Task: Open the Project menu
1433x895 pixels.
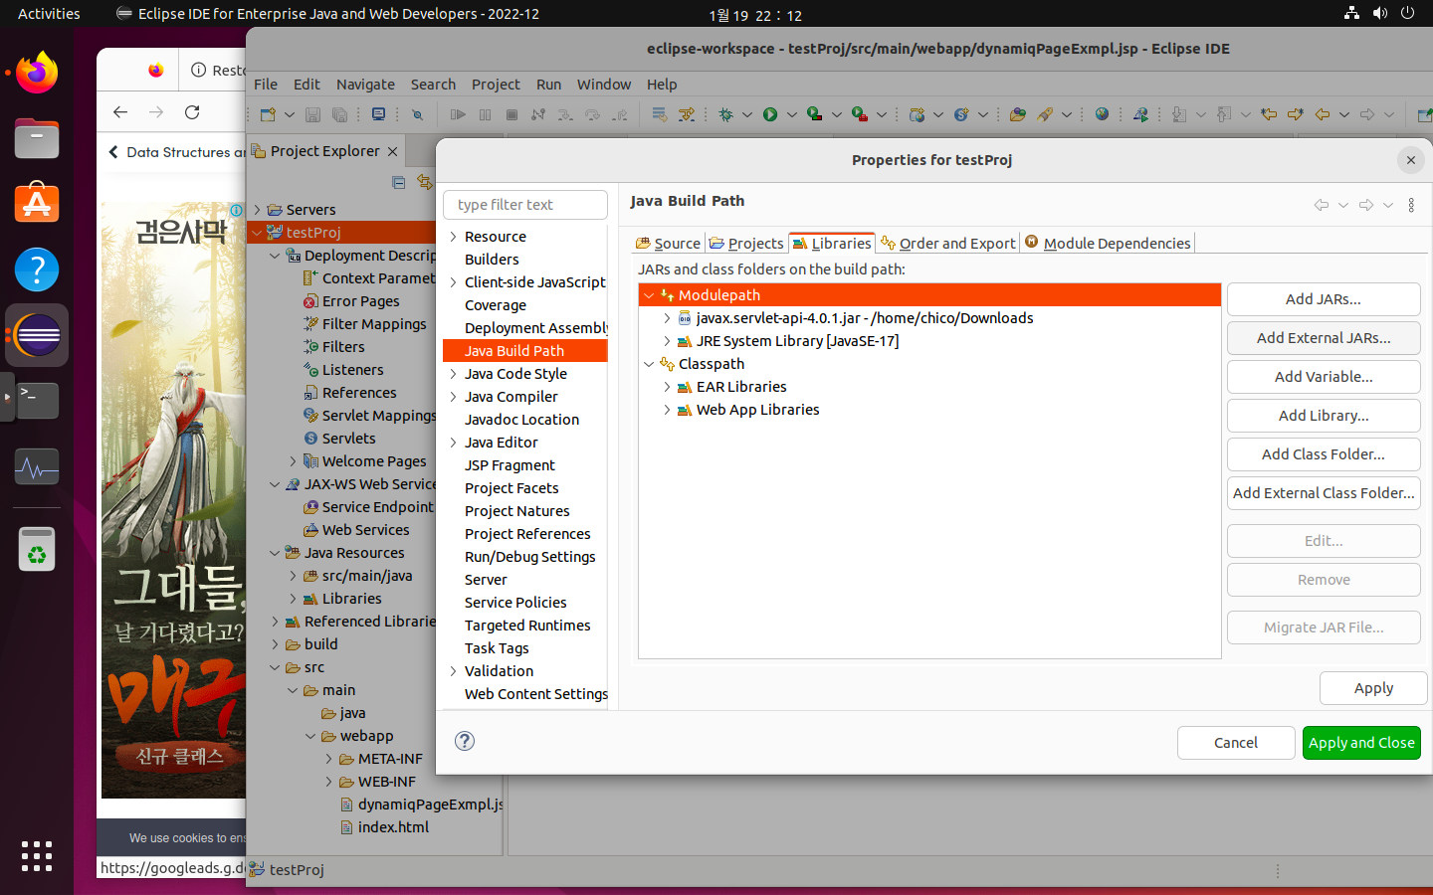Action: click(x=496, y=85)
